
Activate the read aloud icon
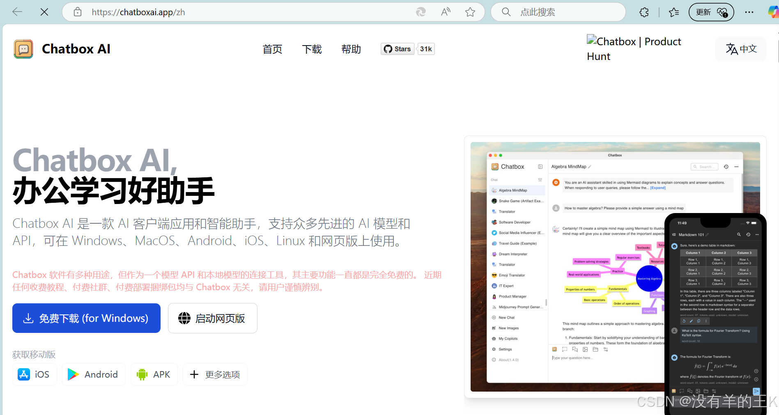tap(446, 12)
